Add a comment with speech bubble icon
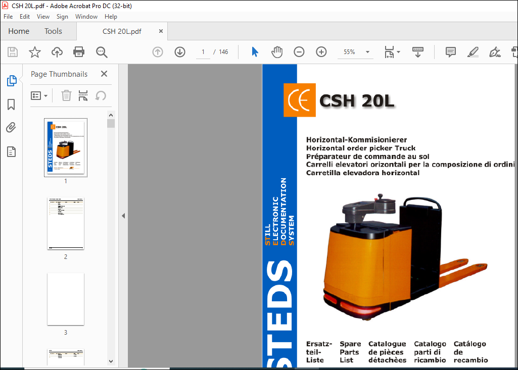This screenshot has height=370, width=518. click(451, 52)
